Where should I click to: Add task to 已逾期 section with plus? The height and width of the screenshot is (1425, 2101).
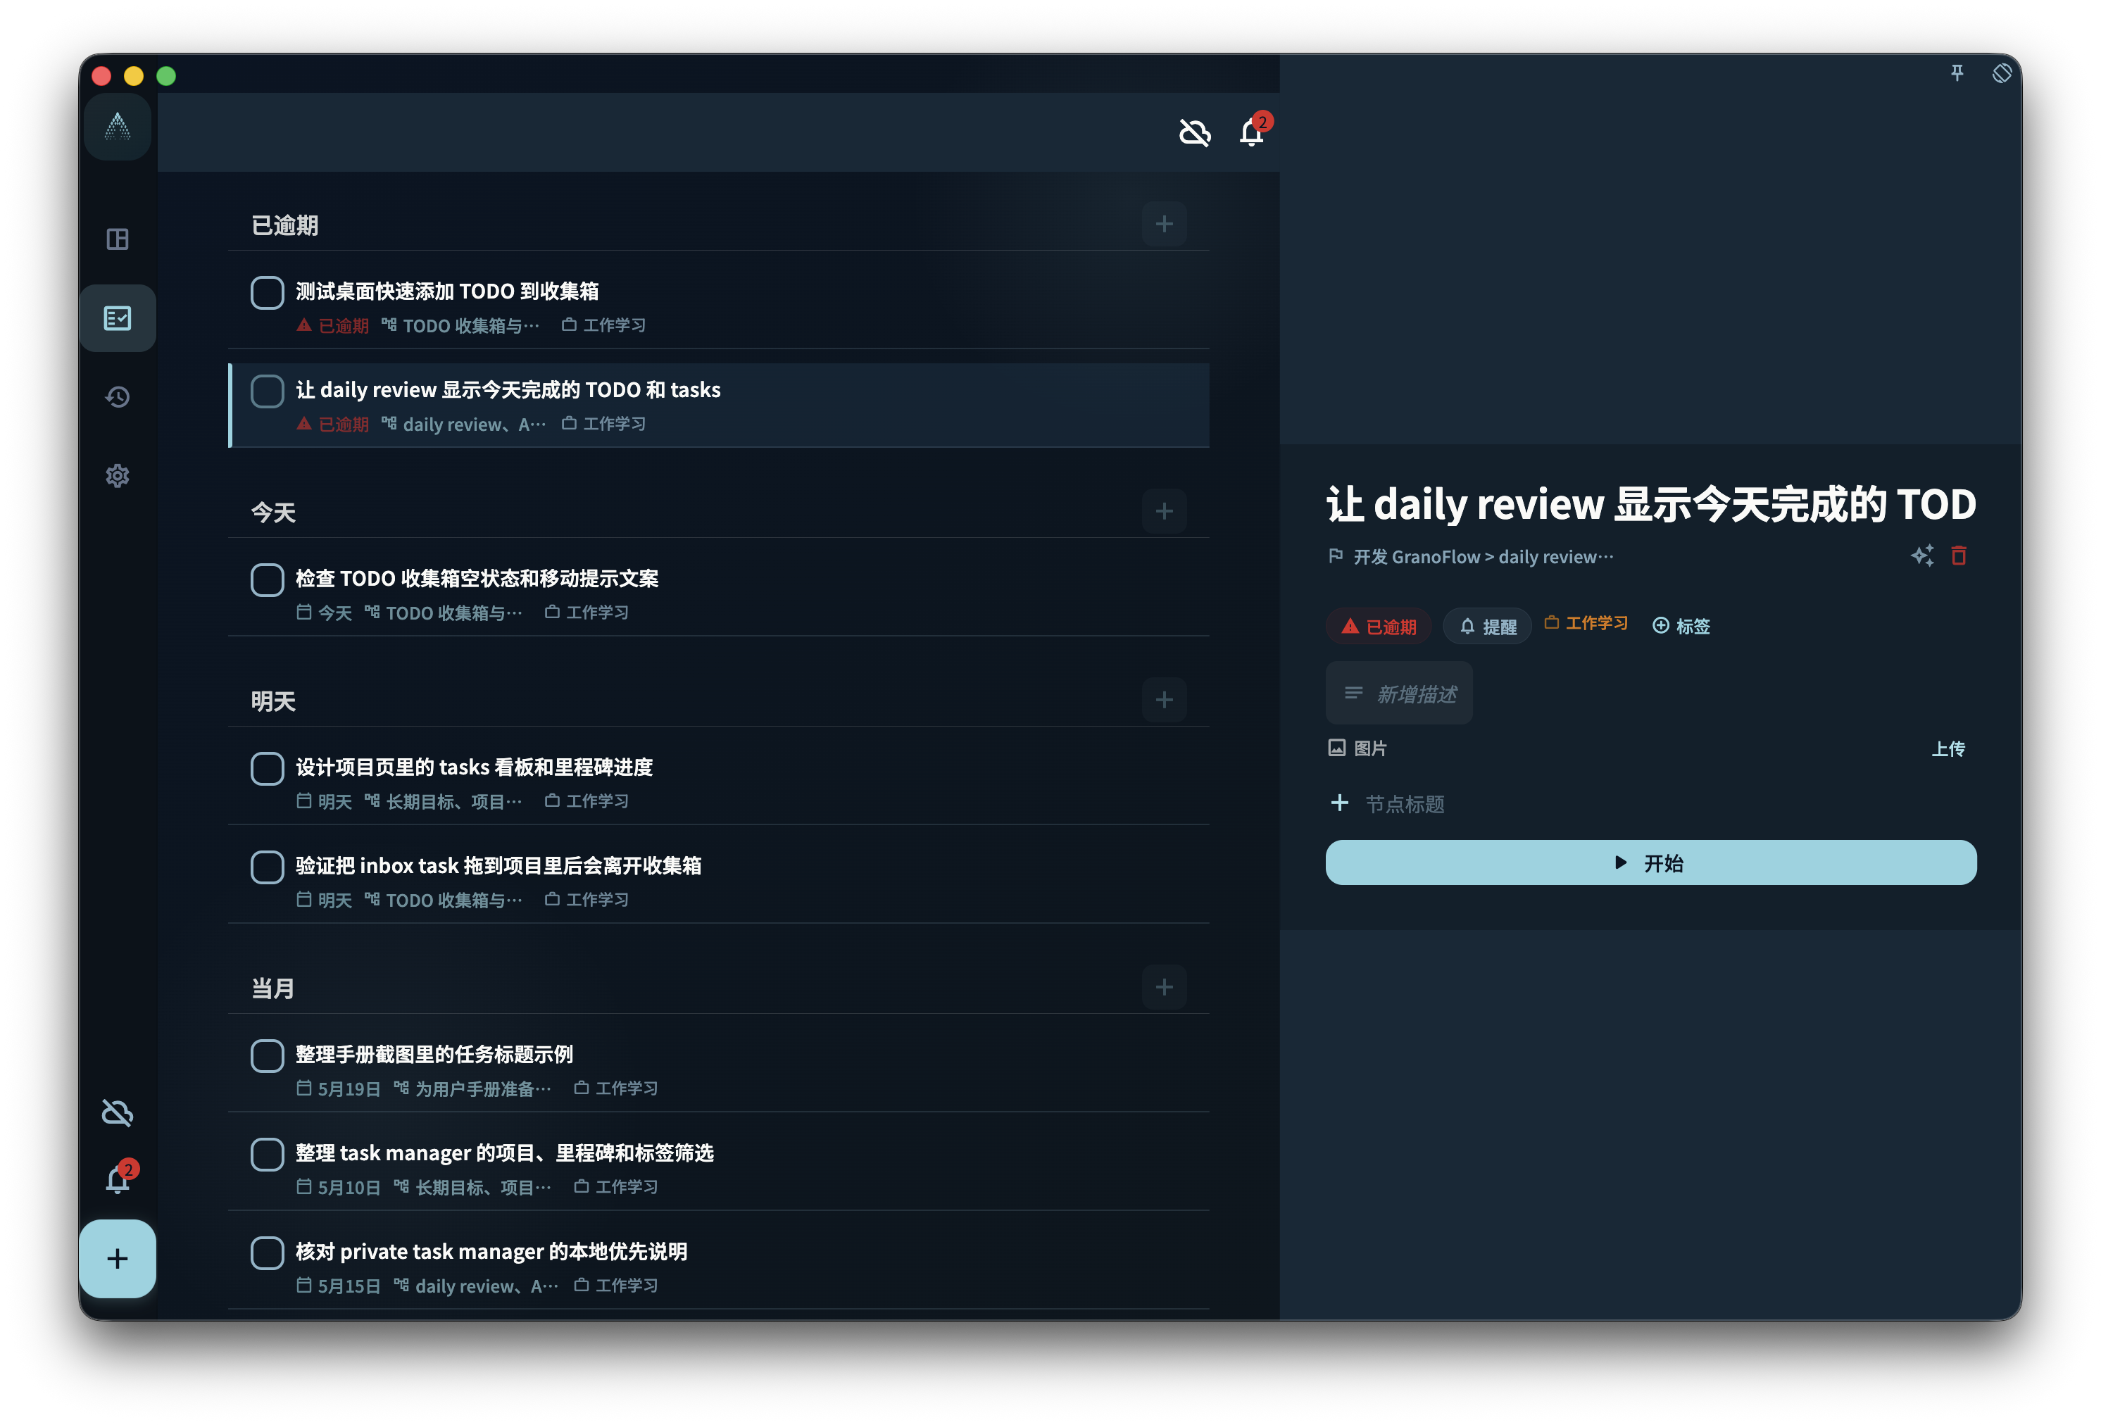click(x=1163, y=224)
